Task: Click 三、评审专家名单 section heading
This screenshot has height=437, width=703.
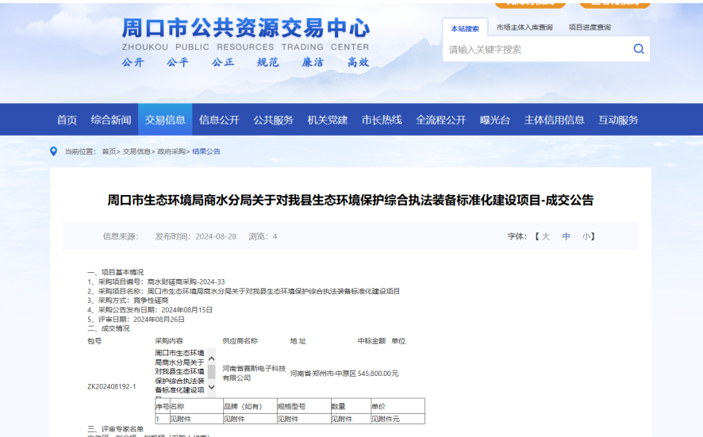Action: 115,429
